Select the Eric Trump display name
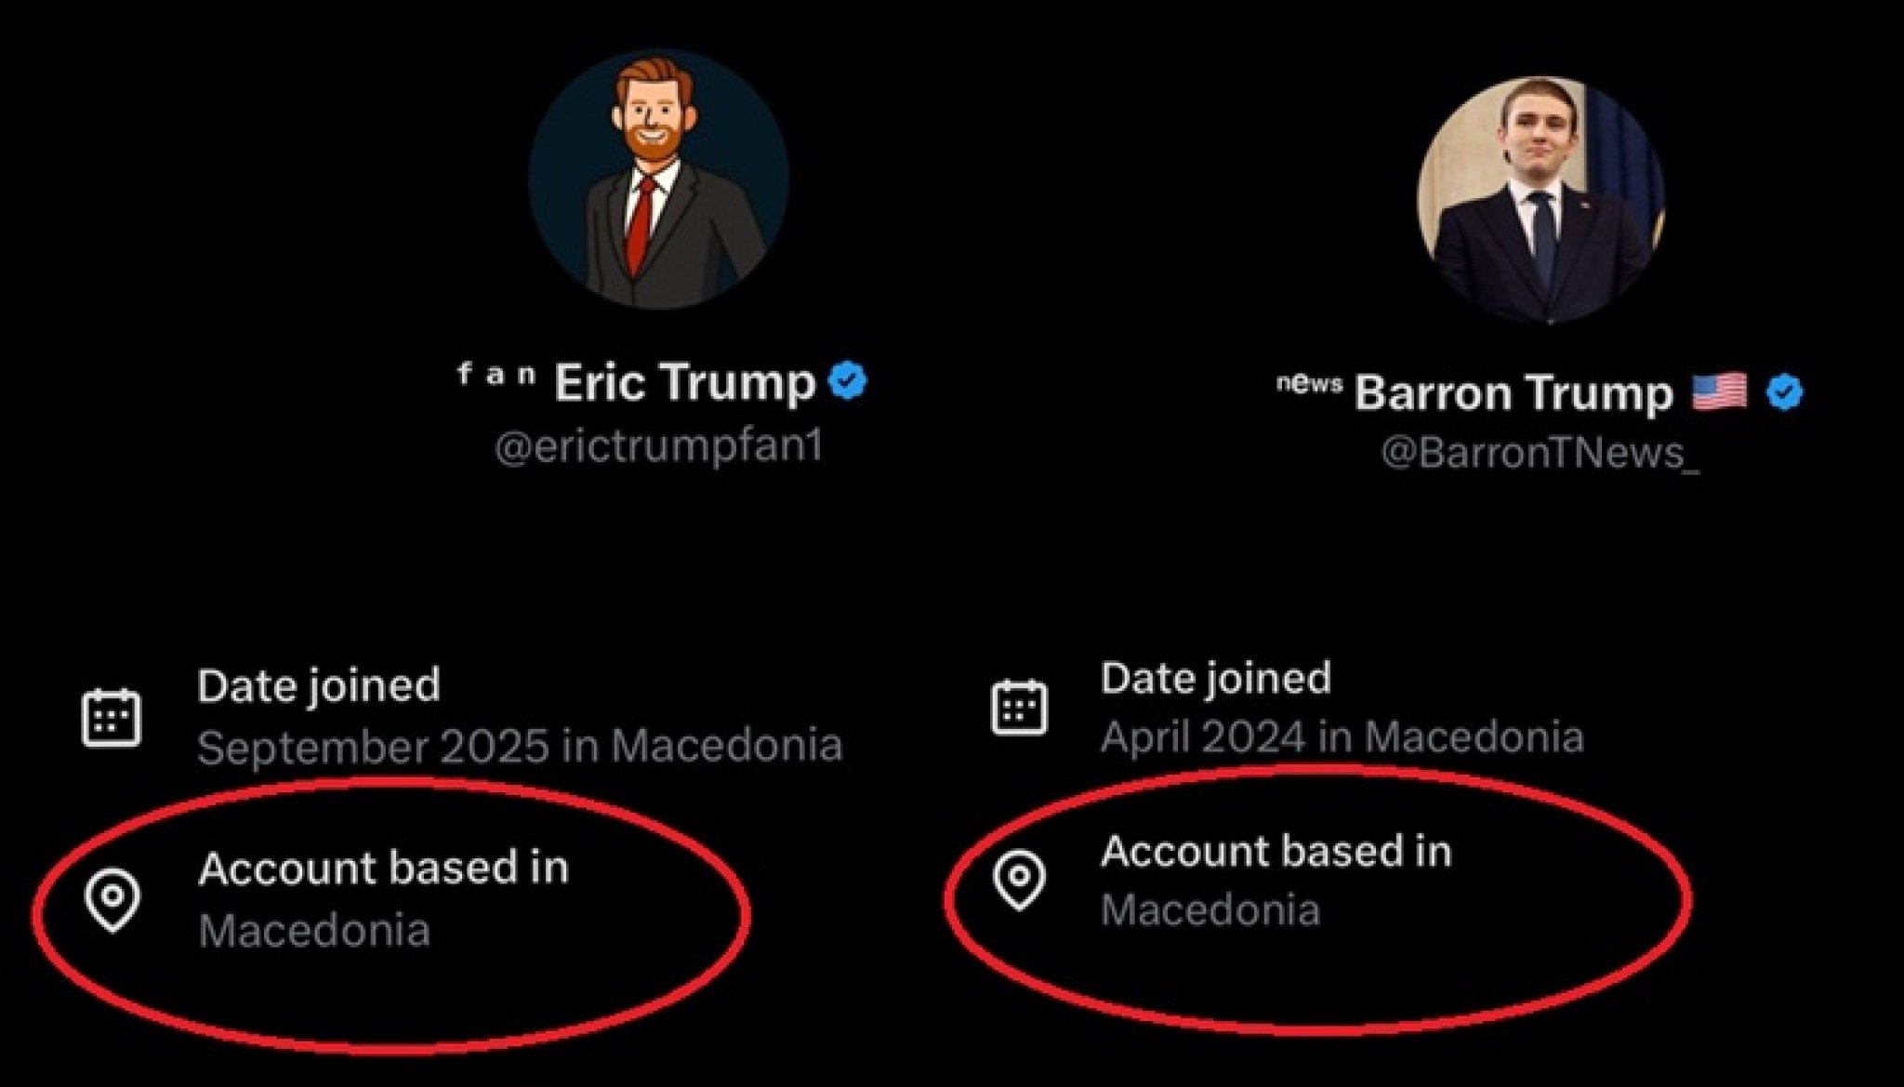The height and width of the screenshot is (1087, 1904). 684,382
